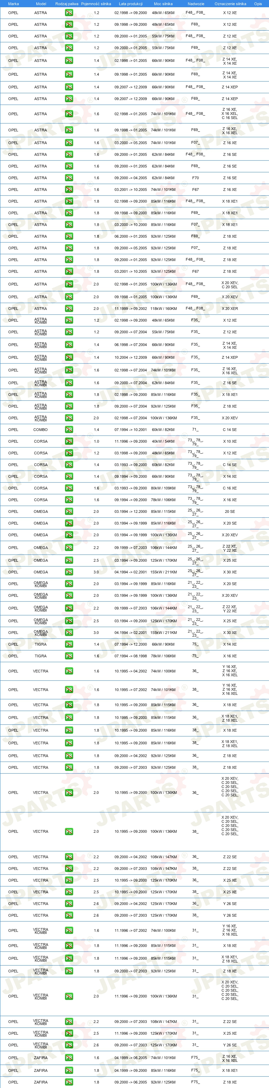The image size is (269, 1088).
Task: Select the 06.2000 -> 01.2005 production years cell
Action: (130, 236)
